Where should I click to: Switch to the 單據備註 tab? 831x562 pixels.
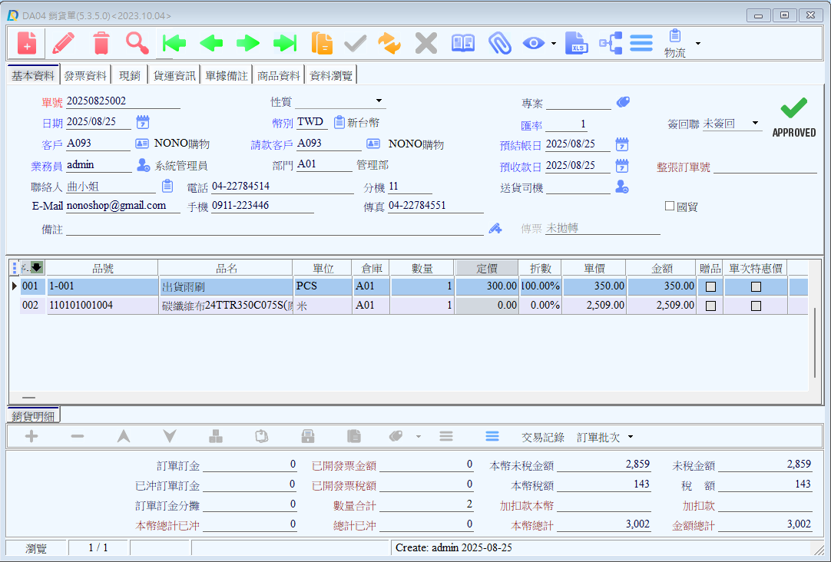point(227,76)
